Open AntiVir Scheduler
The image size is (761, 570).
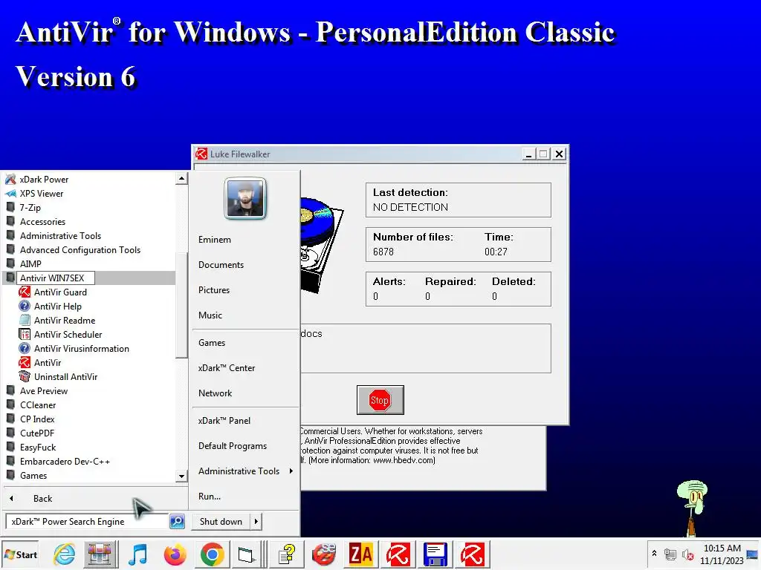click(68, 335)
